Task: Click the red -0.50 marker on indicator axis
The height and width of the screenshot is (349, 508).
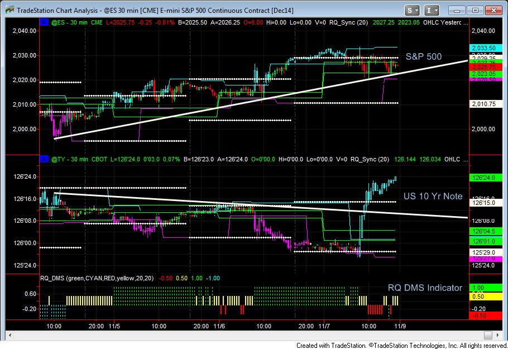Action: tap(485, 315)
